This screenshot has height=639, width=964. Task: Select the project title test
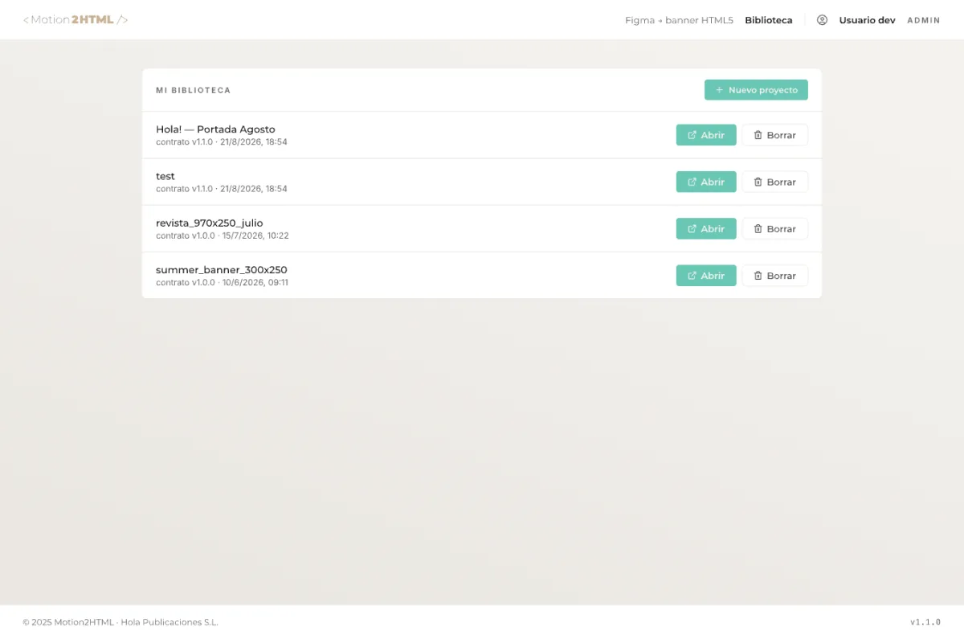click(x=165, y=176)
